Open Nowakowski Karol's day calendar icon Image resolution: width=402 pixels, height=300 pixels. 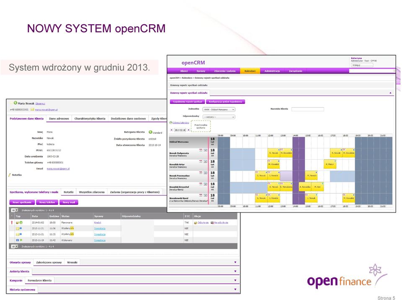(201, 195)
